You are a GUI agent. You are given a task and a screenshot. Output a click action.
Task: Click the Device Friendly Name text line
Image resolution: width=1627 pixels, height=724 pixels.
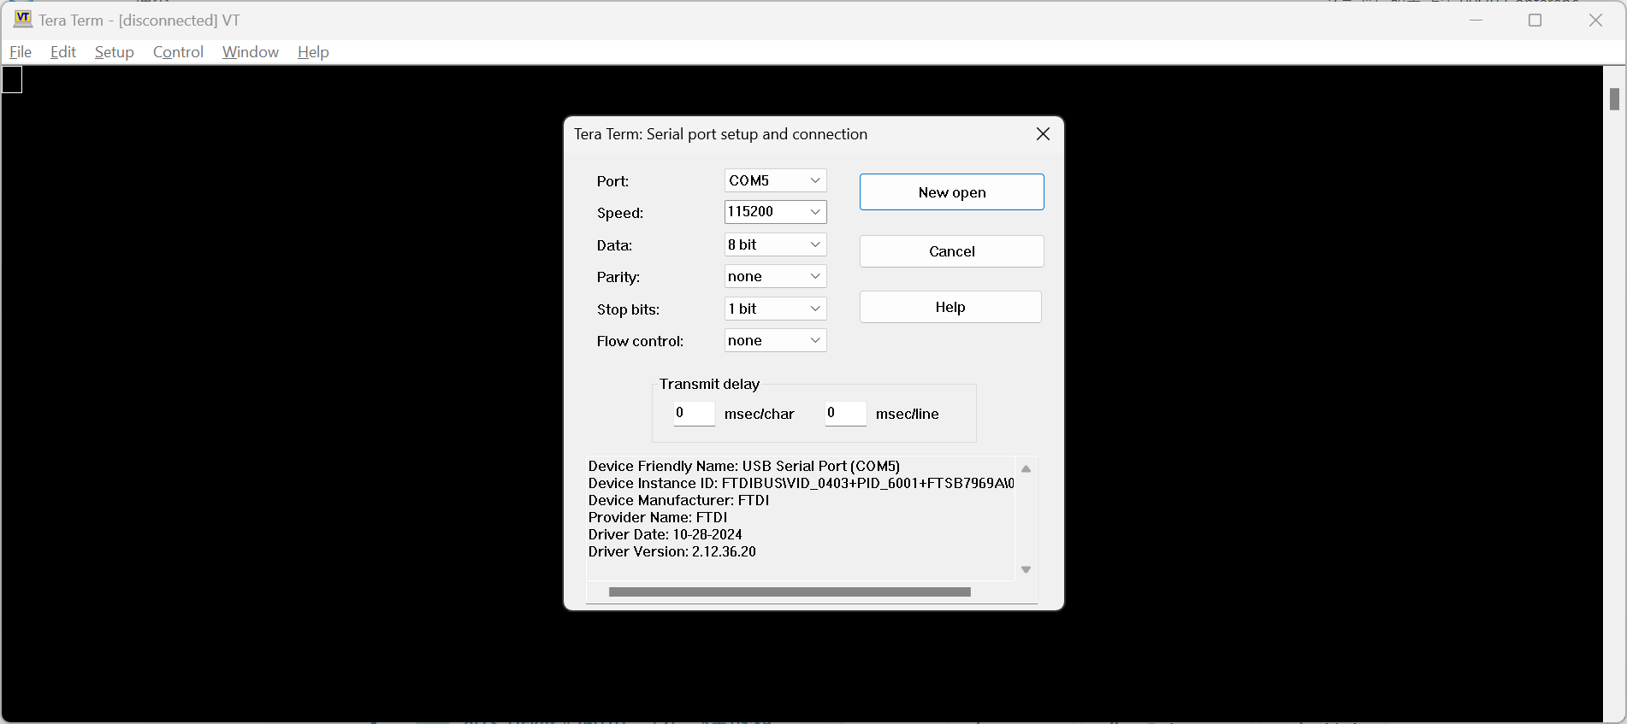[x=744, y=466]
